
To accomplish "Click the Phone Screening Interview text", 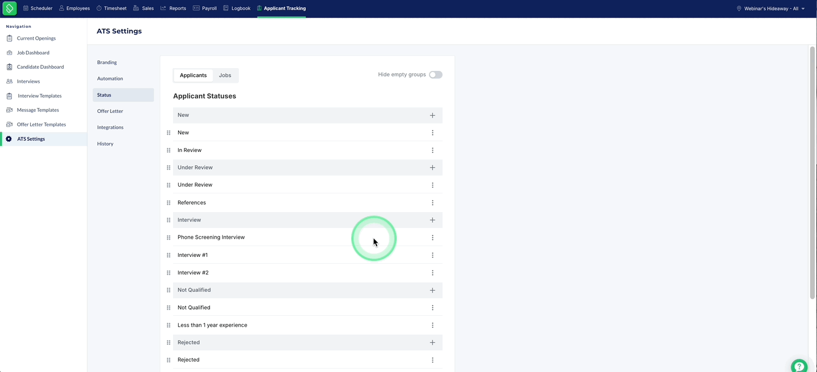I will (x=211, y=238).
